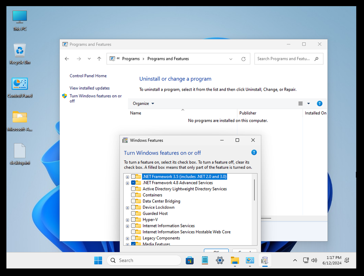Show hidden system tray icons
Image resolution: width=364 pixels, height=276 pixels.
point(295,260)
